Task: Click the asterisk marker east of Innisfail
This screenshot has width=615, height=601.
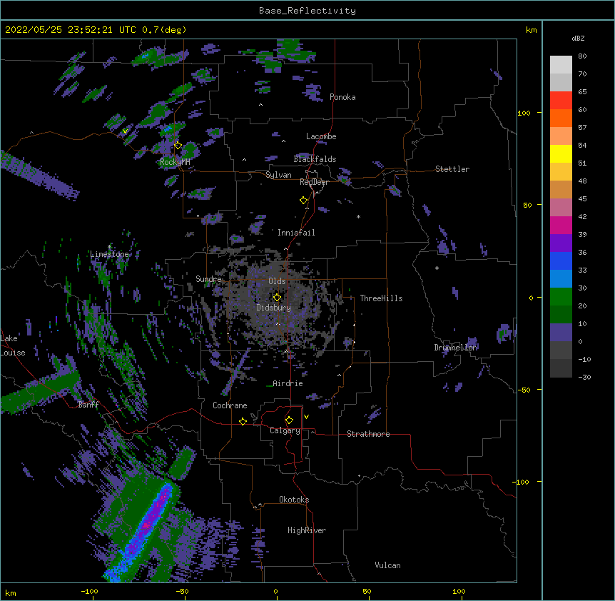Action: coord(358,216)
